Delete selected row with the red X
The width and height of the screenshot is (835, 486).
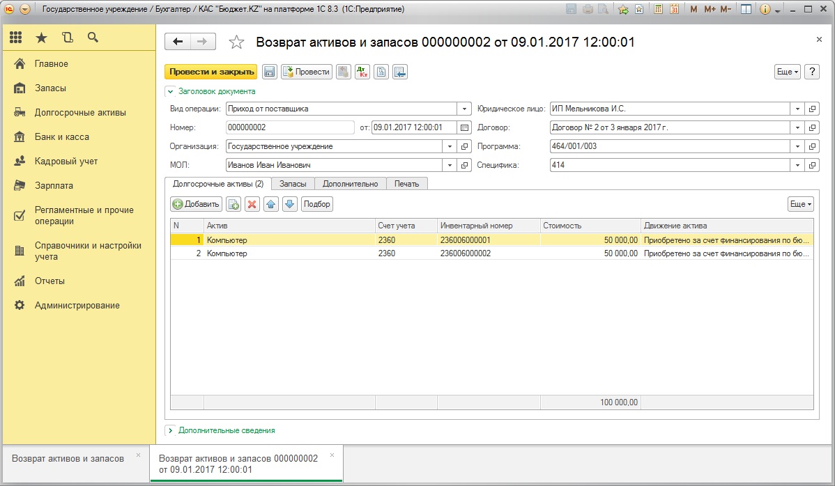tap(252, 204)
